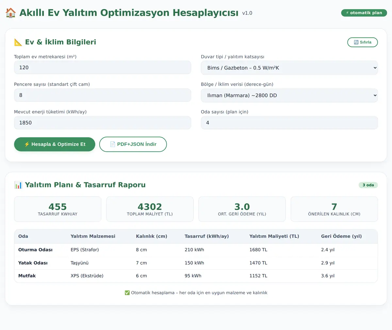Click the 7 cm thickness cell
Viewport: 392px width, 330px height.
coord(141,263)
